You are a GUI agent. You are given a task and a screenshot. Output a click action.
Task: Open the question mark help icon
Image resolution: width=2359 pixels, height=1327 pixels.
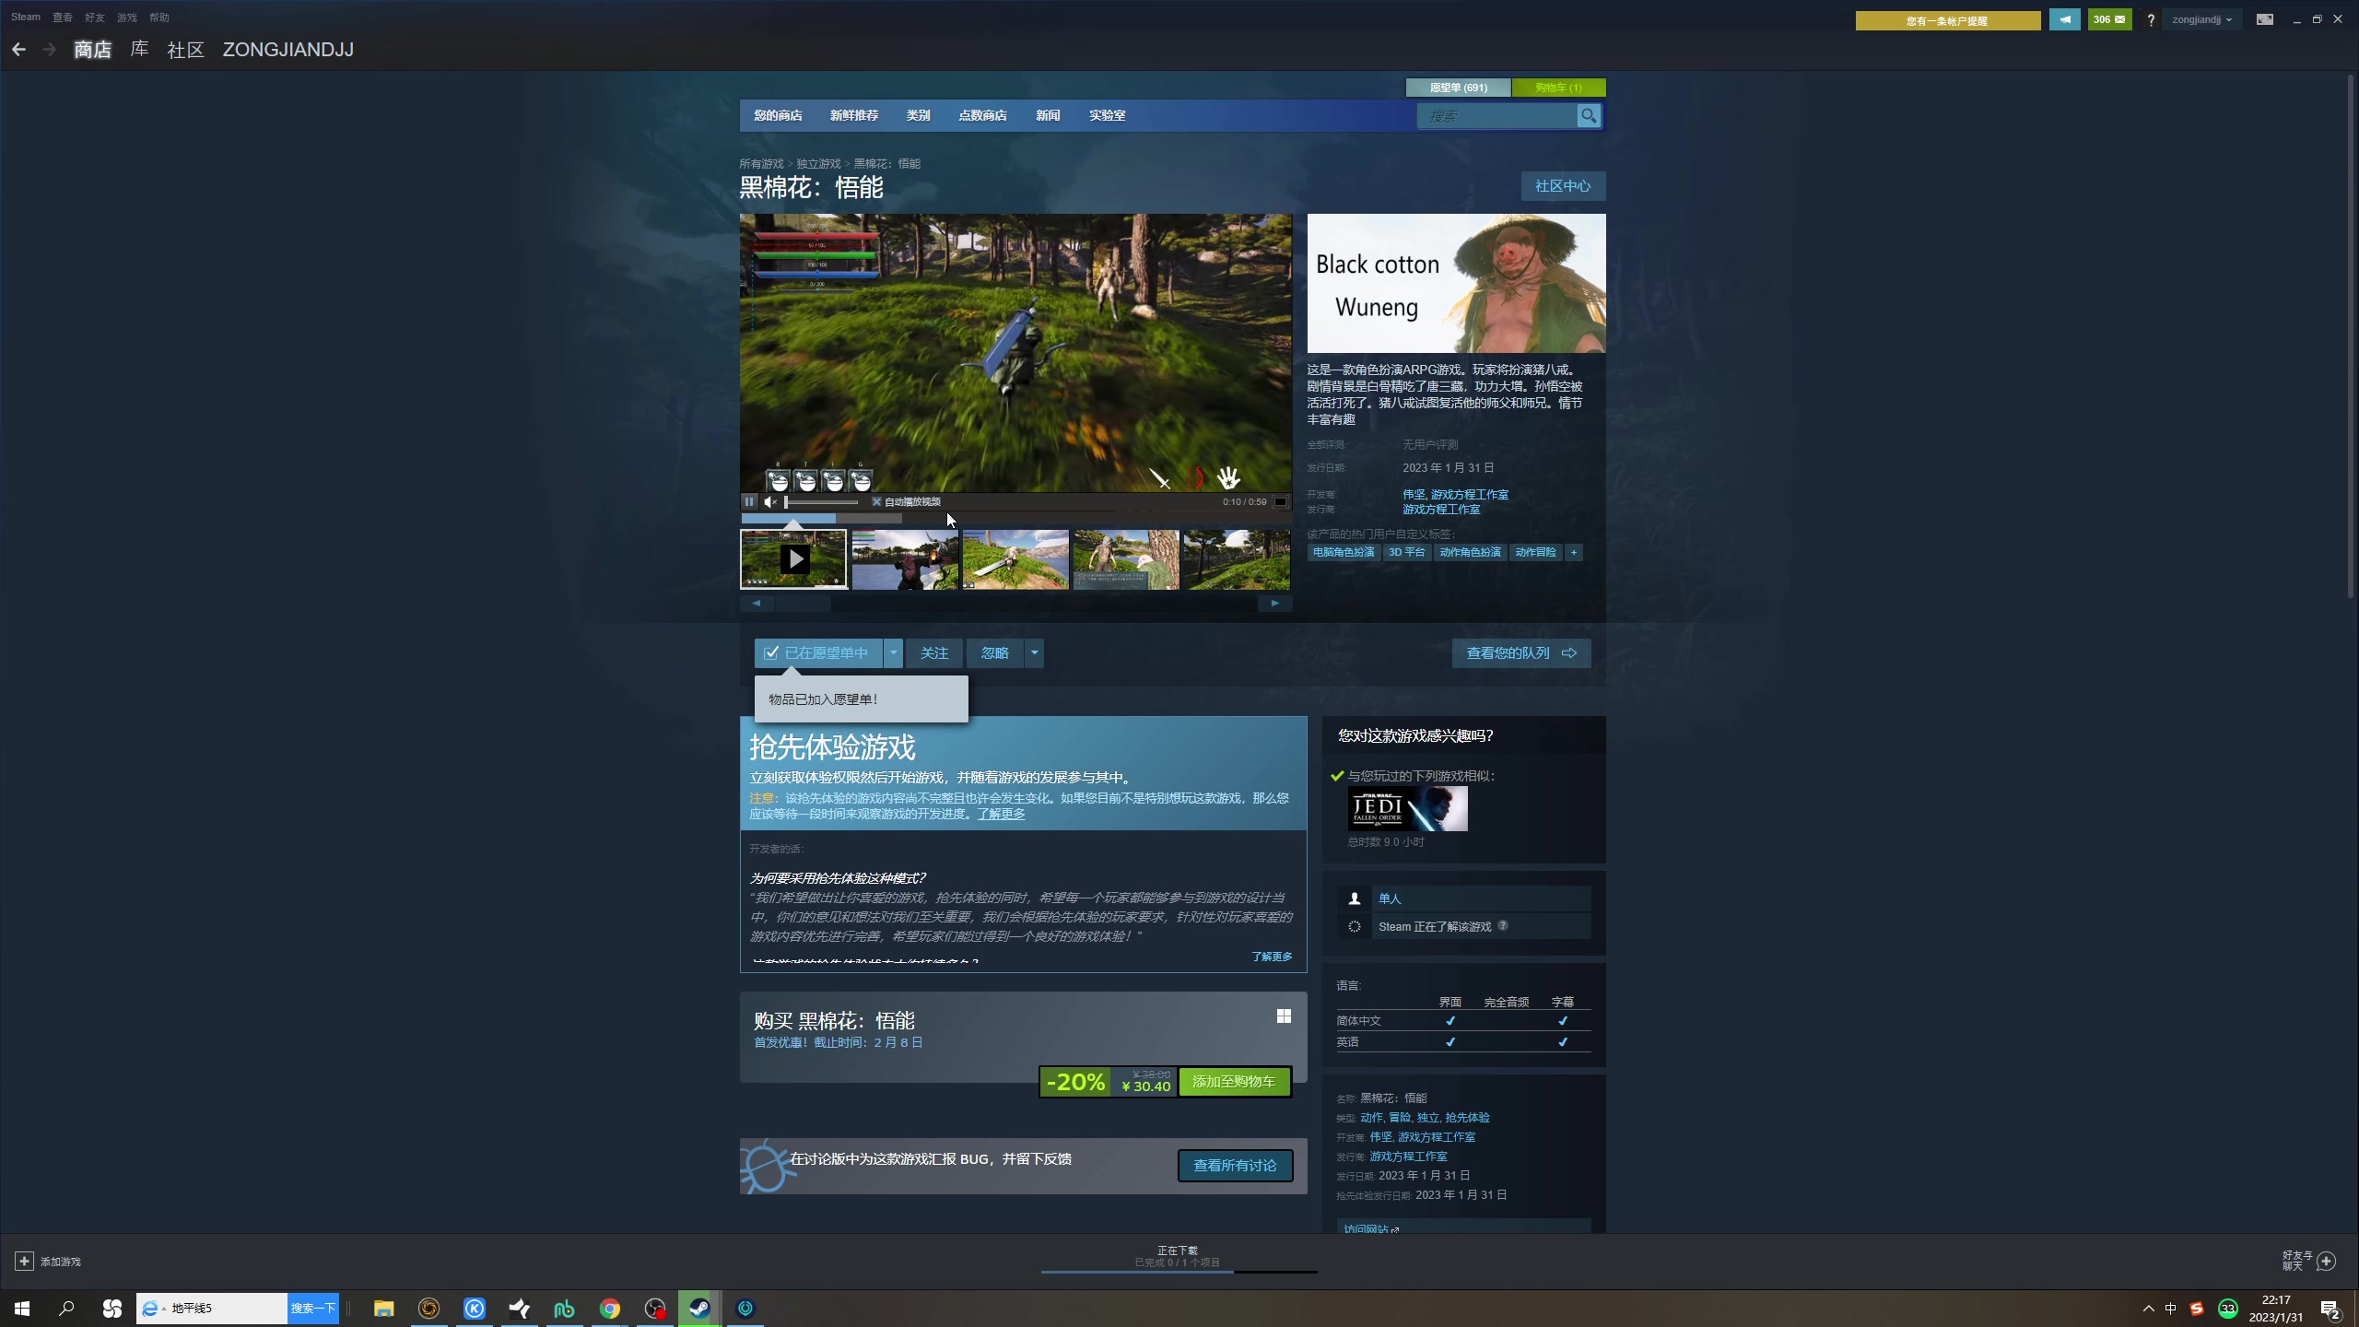2151,19
